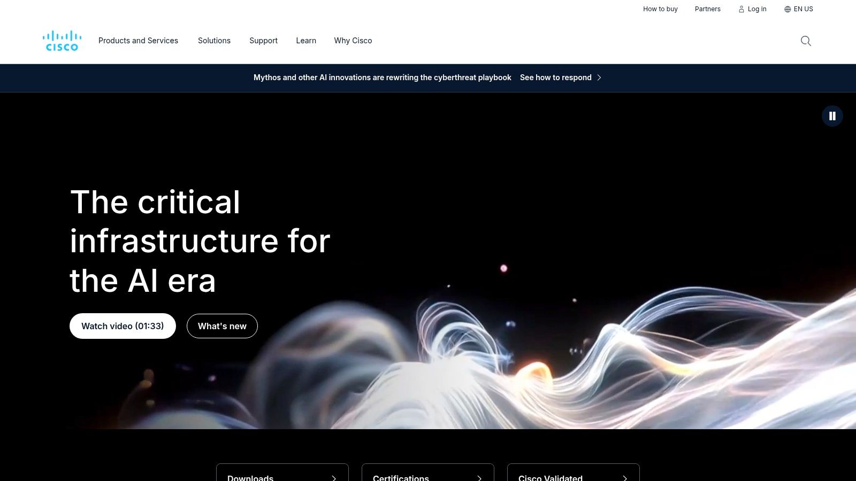Pause the hero background video
This screenshot has width=856, height=481.
point(832,116)
